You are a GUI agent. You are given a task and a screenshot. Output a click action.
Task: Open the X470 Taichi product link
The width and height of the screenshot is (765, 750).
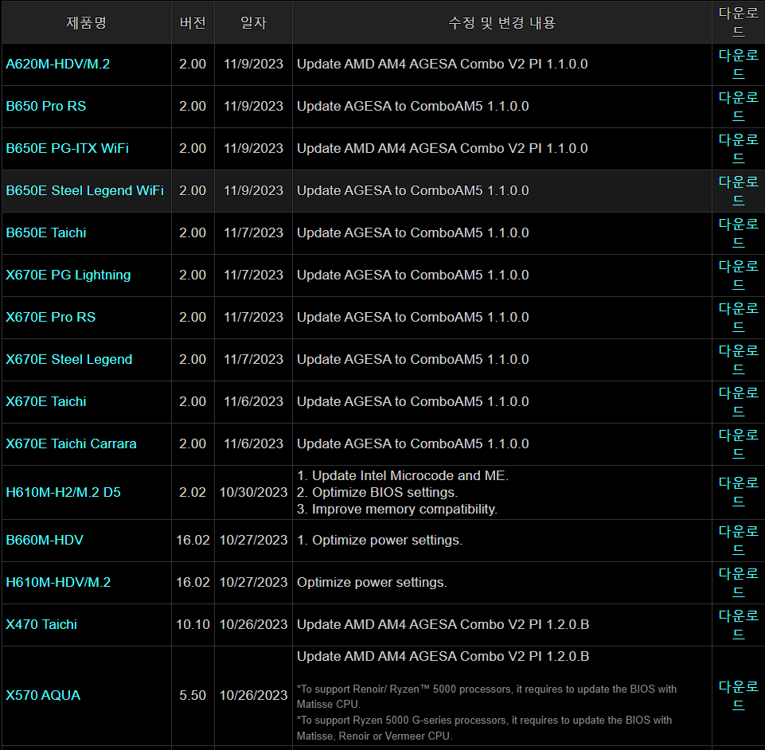click(41, 624)
